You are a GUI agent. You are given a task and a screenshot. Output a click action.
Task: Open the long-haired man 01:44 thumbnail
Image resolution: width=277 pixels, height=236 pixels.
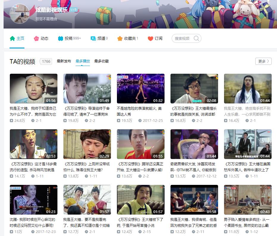point(248,89)
